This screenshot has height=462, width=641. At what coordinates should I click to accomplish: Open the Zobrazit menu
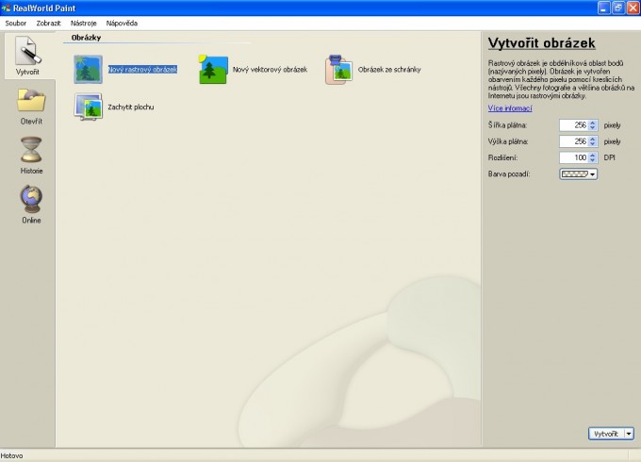pos(48,24)
